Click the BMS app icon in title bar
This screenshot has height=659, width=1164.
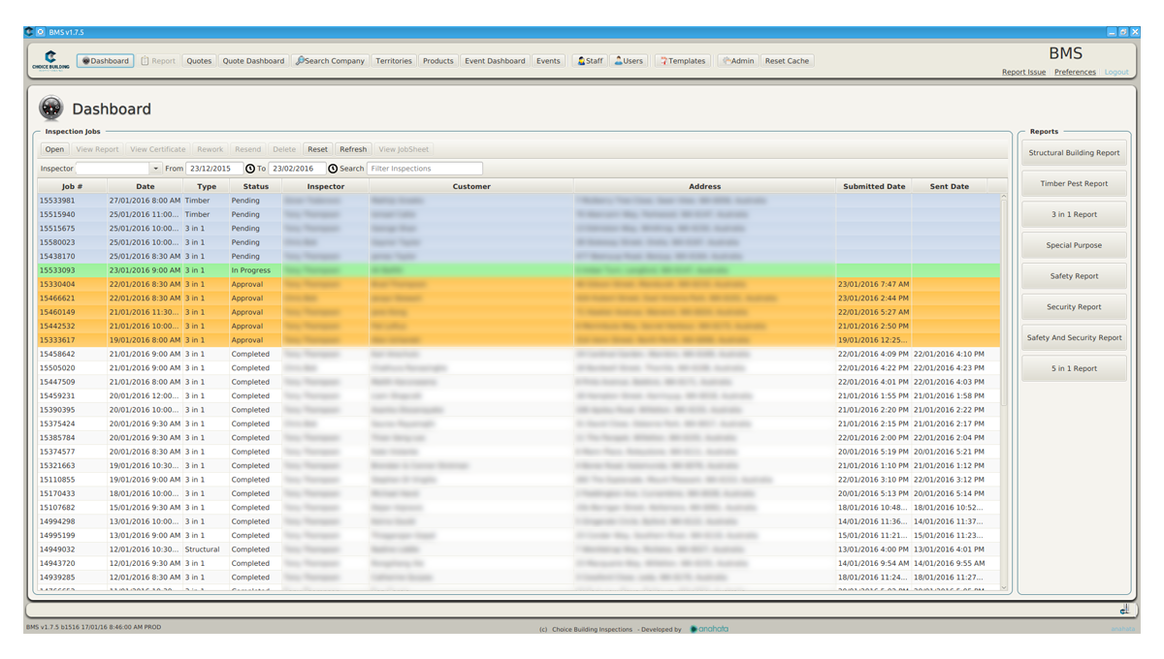28,32
